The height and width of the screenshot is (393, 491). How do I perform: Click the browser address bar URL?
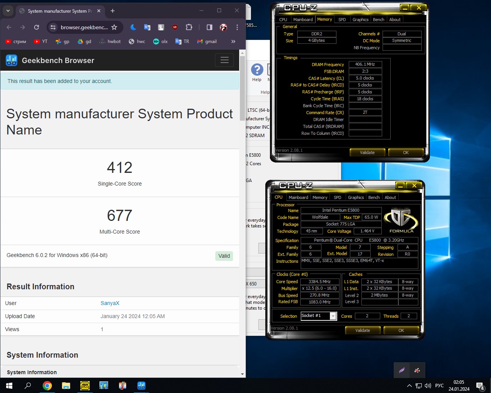coord(84,27)
